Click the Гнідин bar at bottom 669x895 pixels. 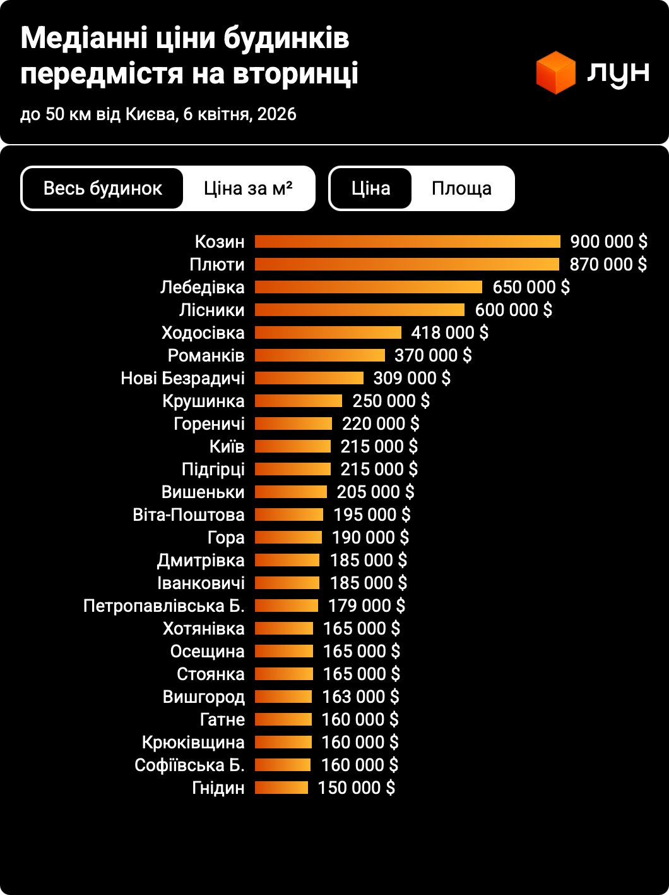[281, 788]
